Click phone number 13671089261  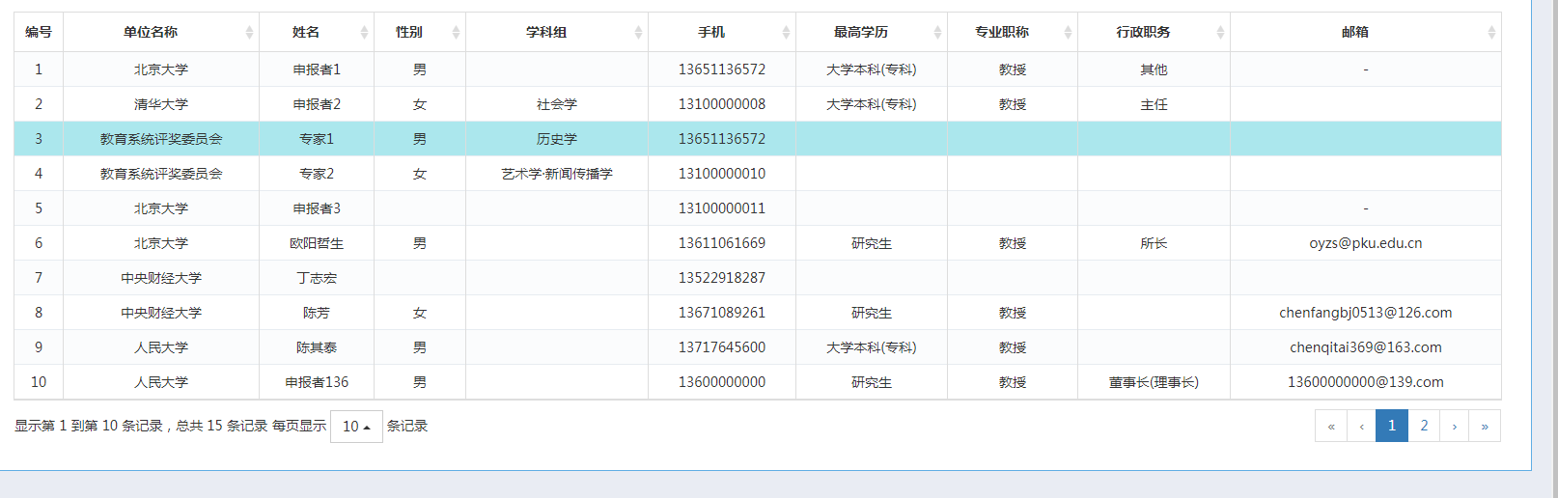pos(722,313)
